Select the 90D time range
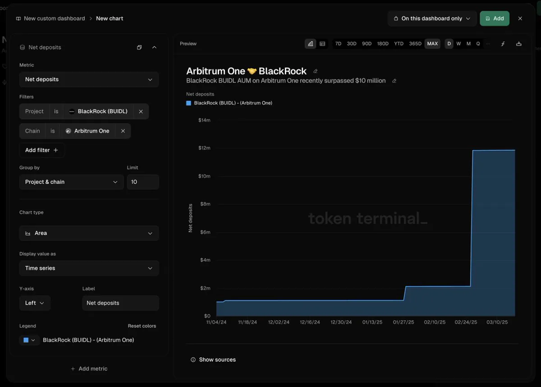The image size is (541, 387). 367,44
